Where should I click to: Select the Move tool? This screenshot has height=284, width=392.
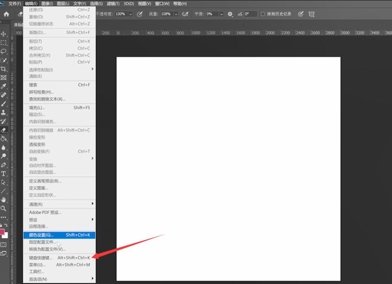point(3,34)
